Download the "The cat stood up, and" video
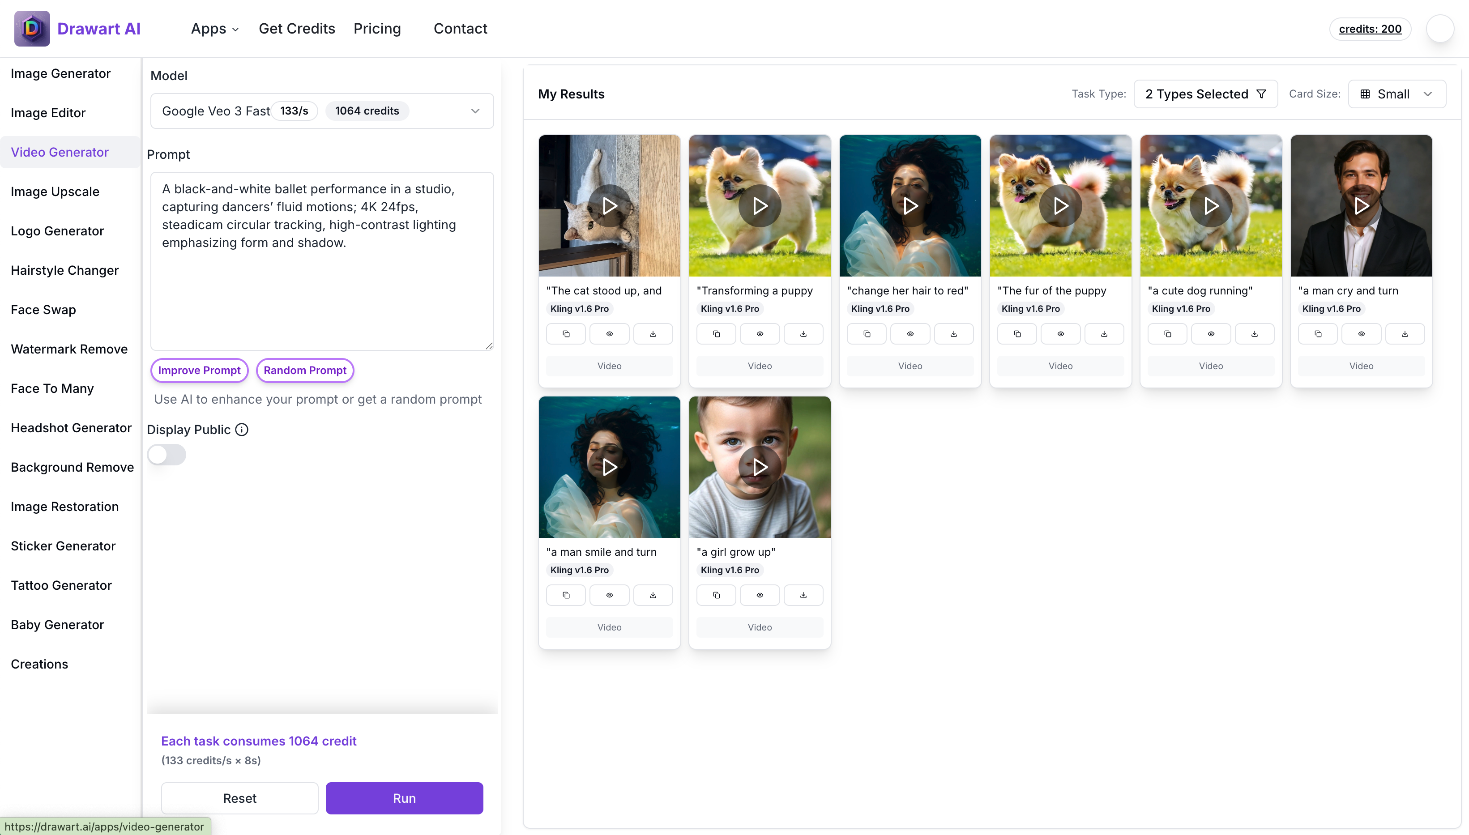The image size is (1469, 835). click(x=653, y=334)
